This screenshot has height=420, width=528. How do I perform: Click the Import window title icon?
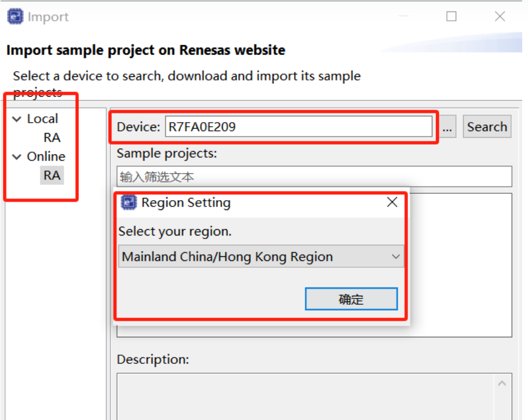coord(16,17)
